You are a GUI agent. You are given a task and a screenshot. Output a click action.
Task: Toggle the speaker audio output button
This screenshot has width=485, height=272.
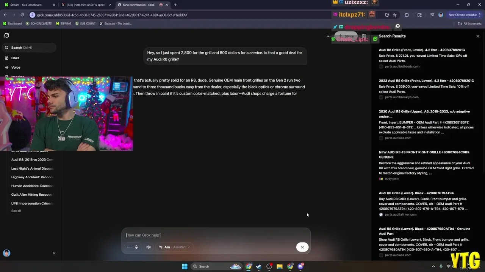(149, 247)
